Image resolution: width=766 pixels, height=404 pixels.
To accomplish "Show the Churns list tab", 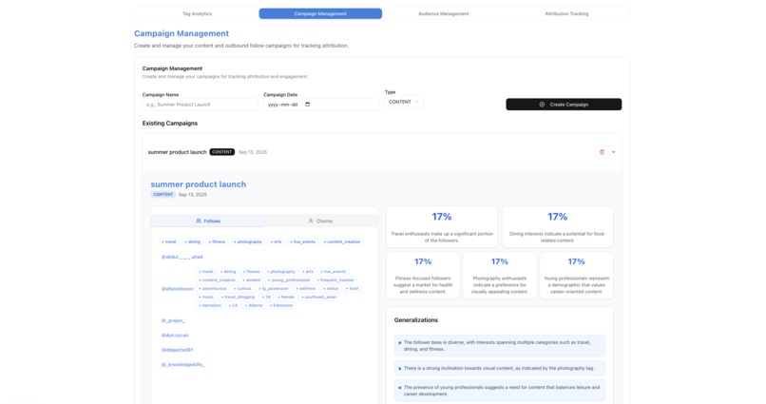I will coord(320,221).
